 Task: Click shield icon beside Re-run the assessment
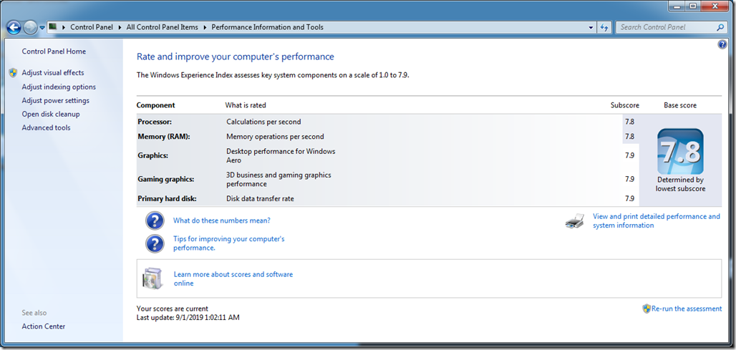pos(647,308)
